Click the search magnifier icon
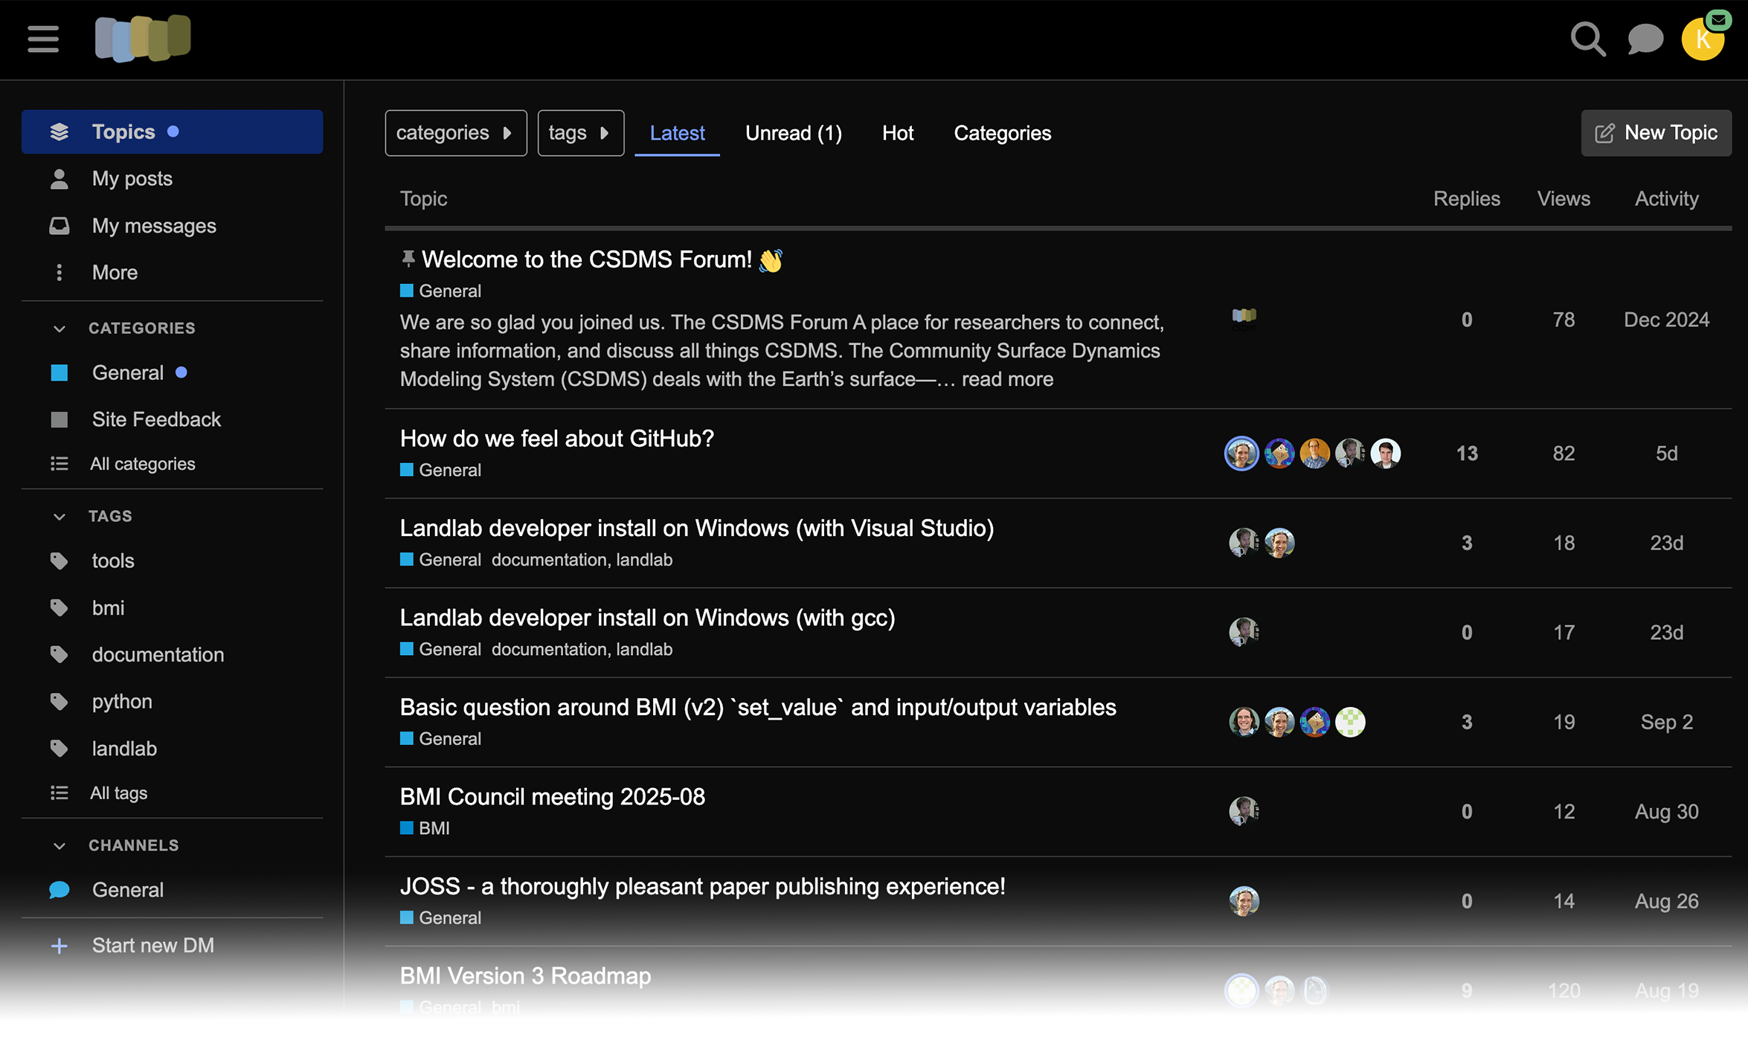 click(1587, 39)
